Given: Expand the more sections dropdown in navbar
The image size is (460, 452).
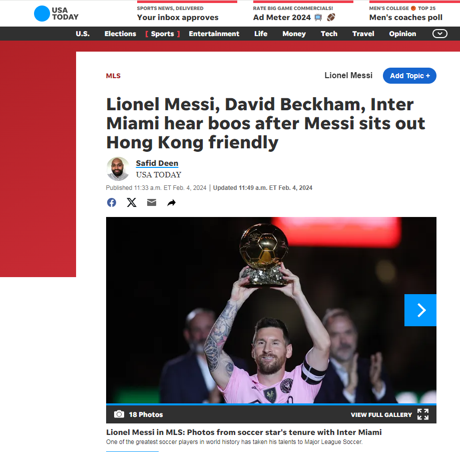Looking at the screenshot, I should tap(440, 34).
